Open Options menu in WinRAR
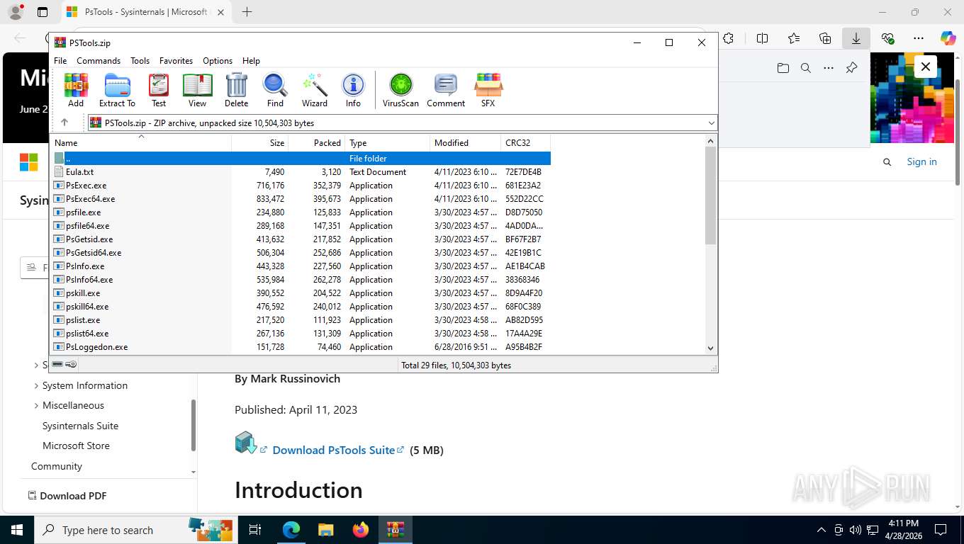 pyautogui.click(x=218, y=61)
